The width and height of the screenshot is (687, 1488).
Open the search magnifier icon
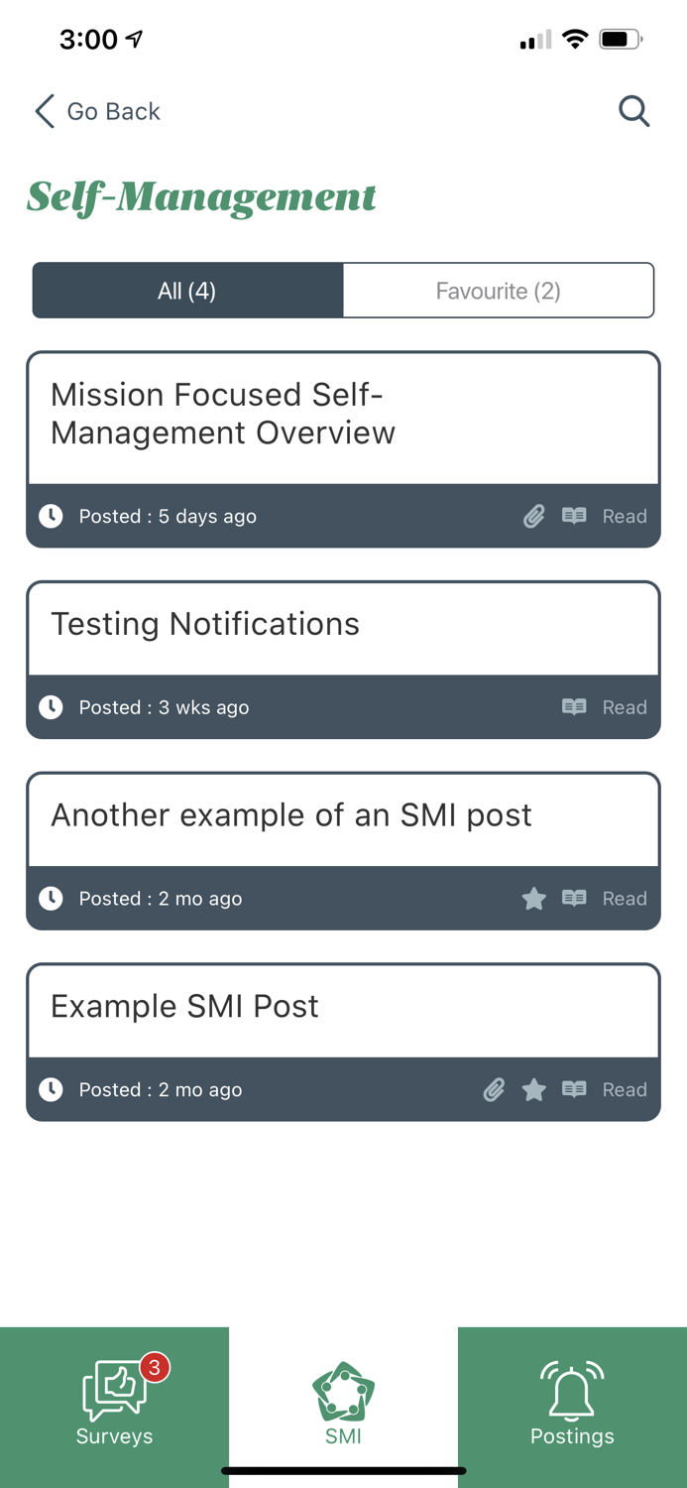(x=633, y=111)
